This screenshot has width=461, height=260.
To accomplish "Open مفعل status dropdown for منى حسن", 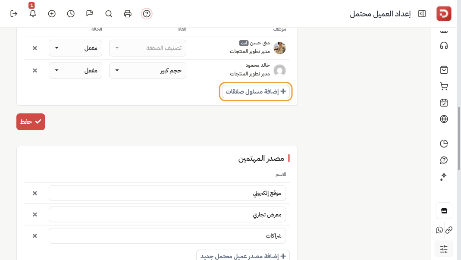I will coord(75,48).
